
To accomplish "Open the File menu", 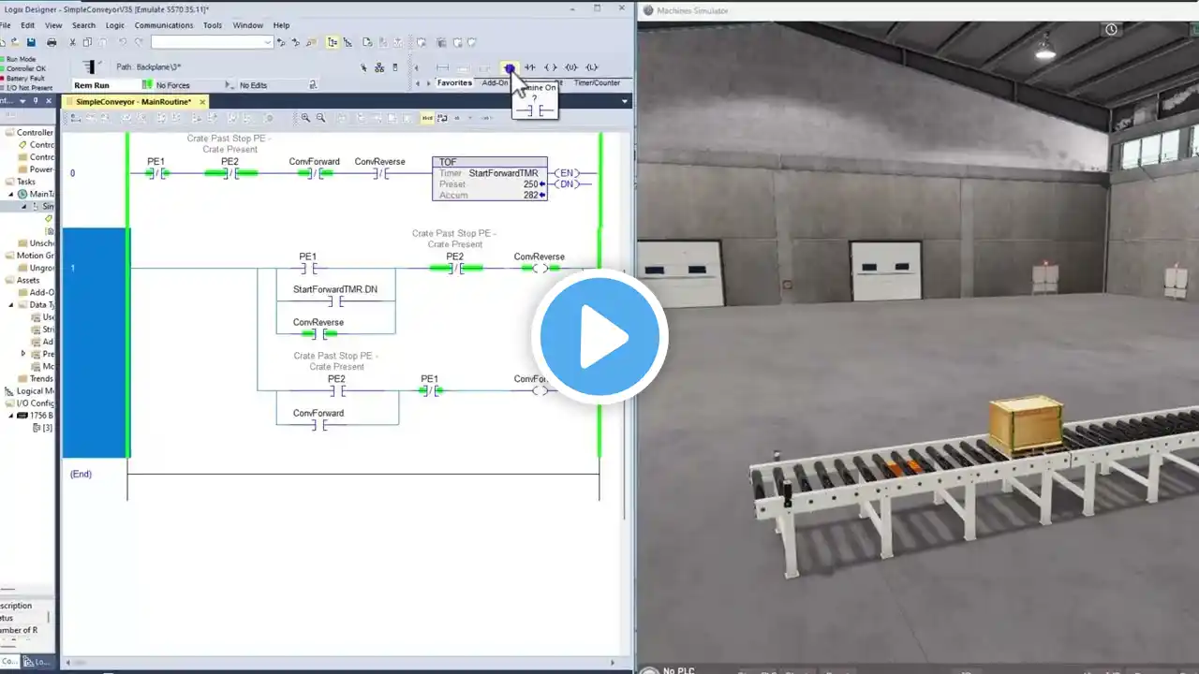I will point(5,25).
